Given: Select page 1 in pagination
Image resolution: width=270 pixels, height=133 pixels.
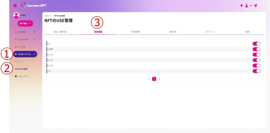Looking at the screenshot, I should point(154,79).
